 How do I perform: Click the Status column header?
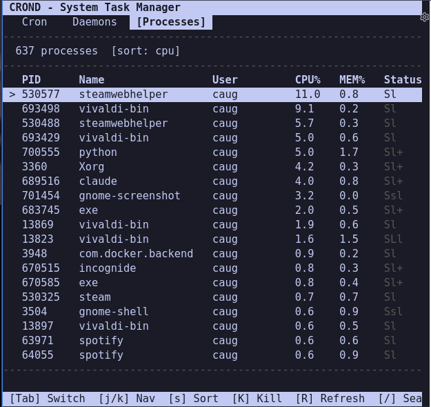403,80
